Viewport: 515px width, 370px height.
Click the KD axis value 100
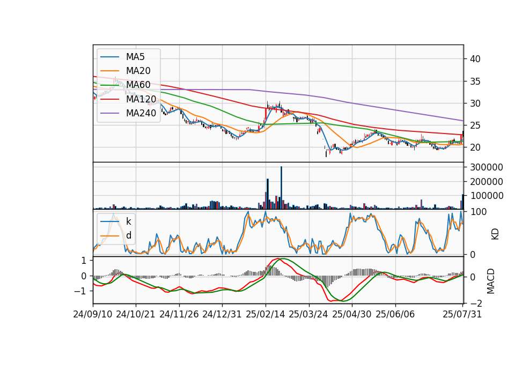click(478, 212)
